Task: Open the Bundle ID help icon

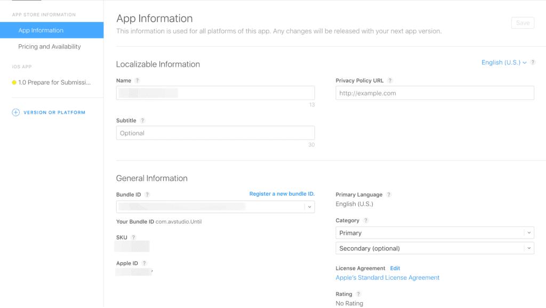Action: point(147,195)
